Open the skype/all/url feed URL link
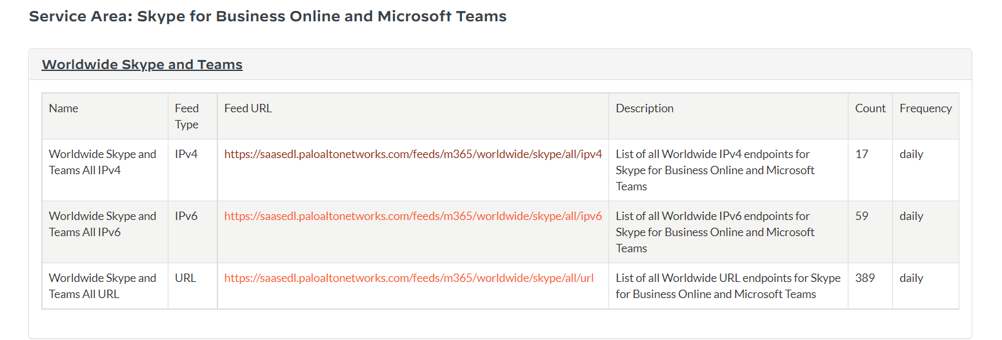The image size is (1002, 340). [x=409, y=278]
